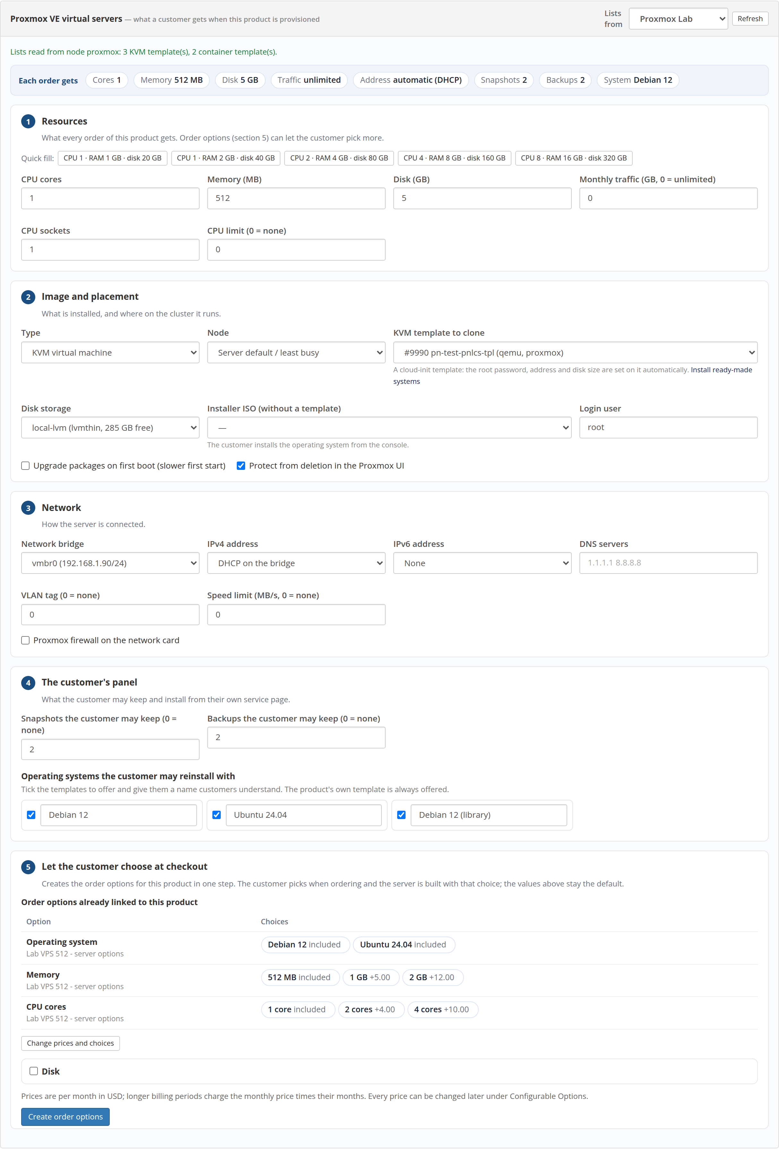
Task: Click Change prices and choices
Action: coord(70,1043)
